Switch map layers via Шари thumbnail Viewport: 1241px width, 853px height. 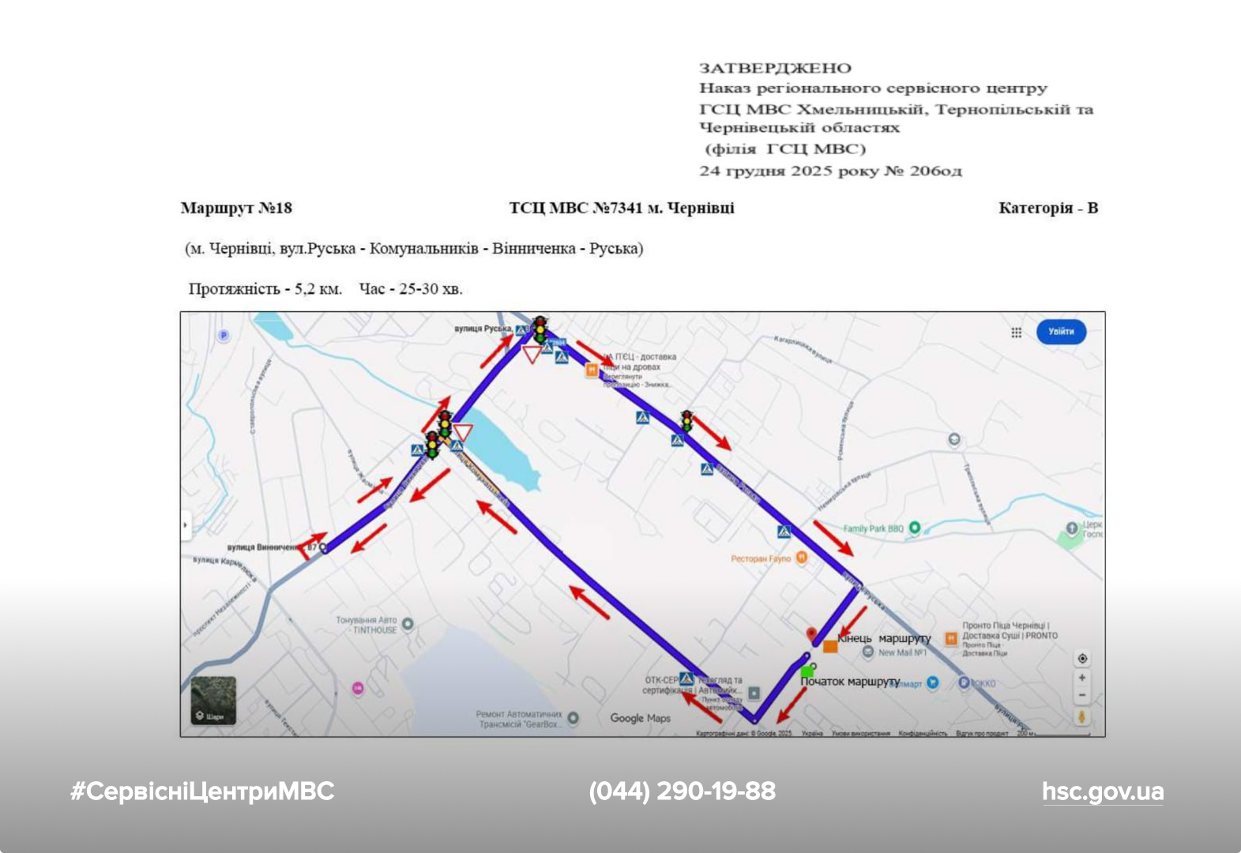(x=213, y=701)
